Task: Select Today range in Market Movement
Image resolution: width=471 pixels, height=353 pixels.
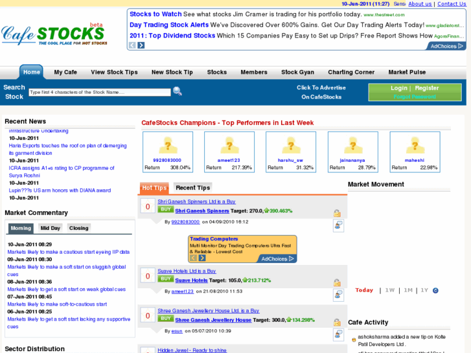Action: pyautogui.click(x=364, y=290)
